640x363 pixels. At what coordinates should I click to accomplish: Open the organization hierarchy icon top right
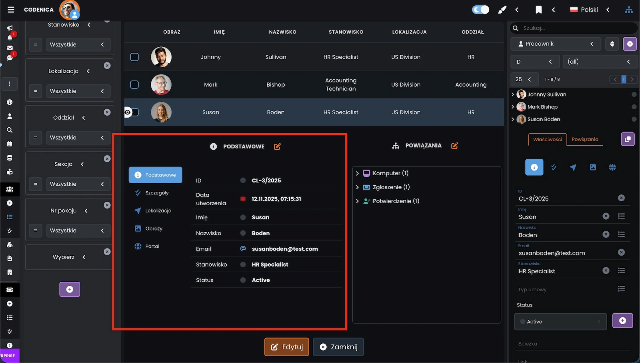629,10
